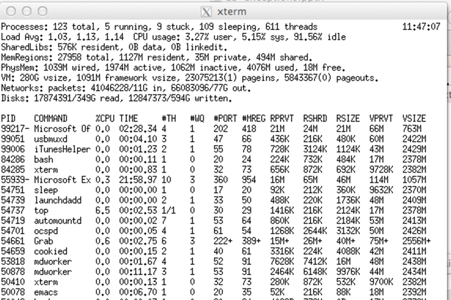Image resolution: width=451 pixels, height=300 pixels.
Task: Minimize the xterm window
Action: 26,12
